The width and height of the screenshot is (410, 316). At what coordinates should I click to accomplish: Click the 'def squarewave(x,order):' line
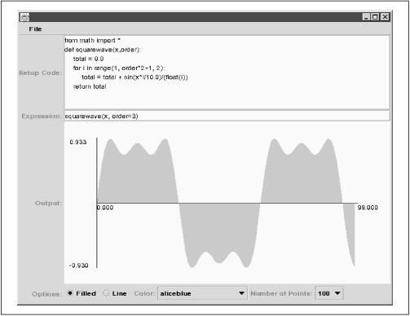[x=103, y=50]
